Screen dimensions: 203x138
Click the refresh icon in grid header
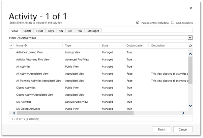[x=190, y=46]
